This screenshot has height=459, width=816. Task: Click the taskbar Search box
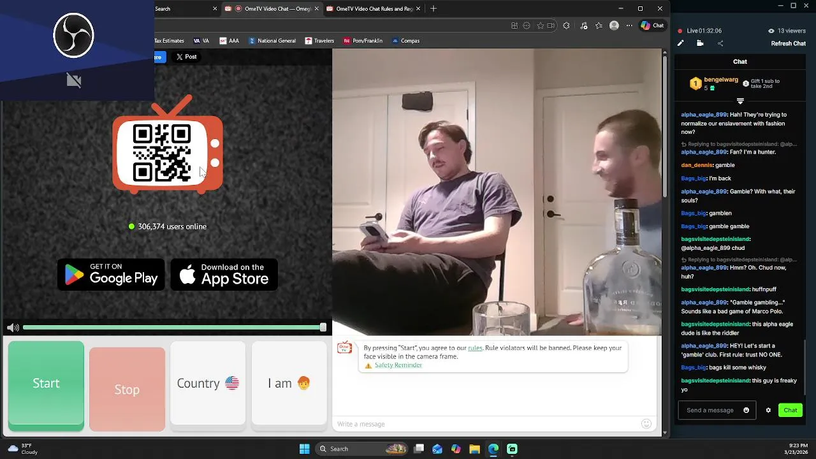pos(362,449)
